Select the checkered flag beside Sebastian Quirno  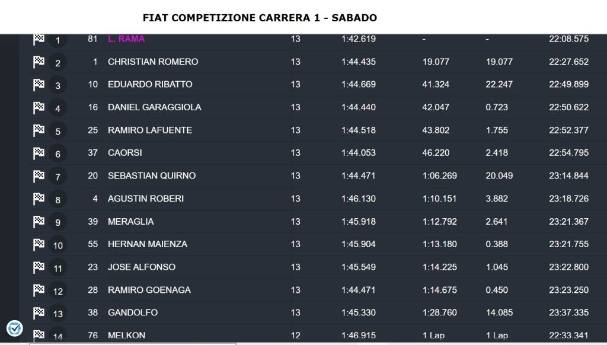[39, 175]
